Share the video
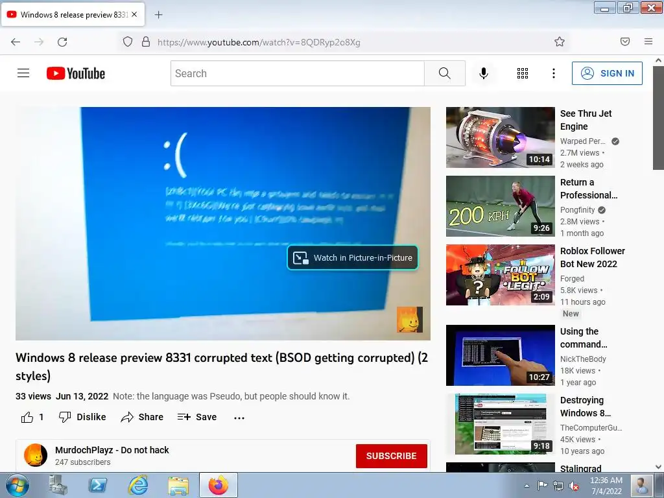 142,417
